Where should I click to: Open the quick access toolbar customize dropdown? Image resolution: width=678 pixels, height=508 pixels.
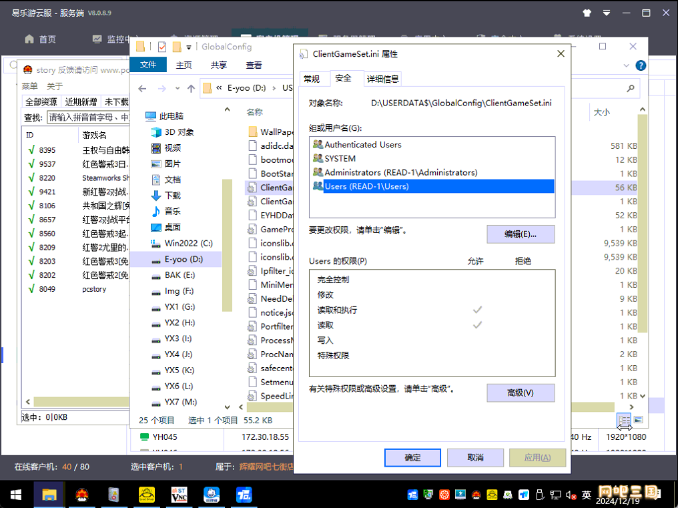189,47
